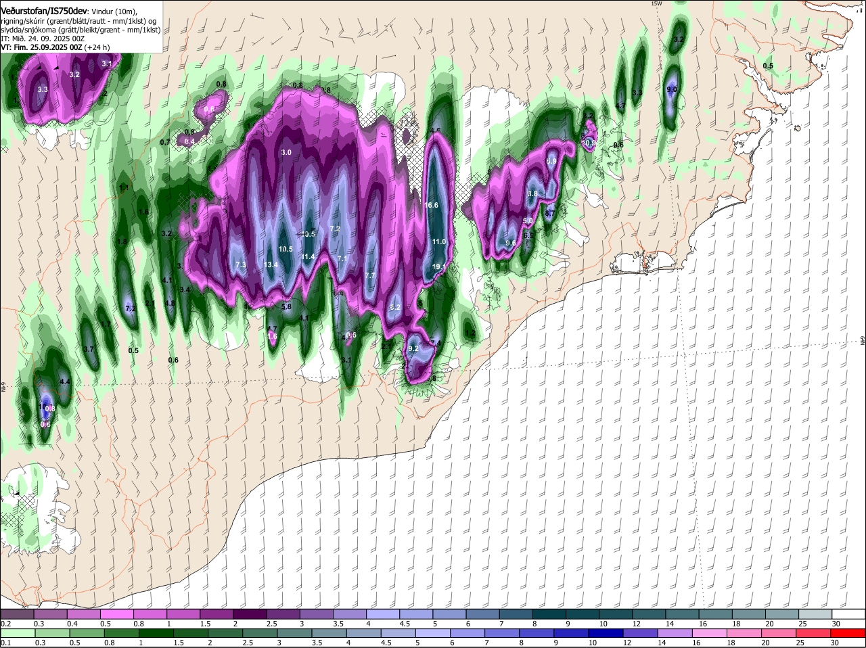This screenshot has height=648, width=866.
Task: Pick snow legend swatch from 0.2 to 0.3
Action: point(17,614)
